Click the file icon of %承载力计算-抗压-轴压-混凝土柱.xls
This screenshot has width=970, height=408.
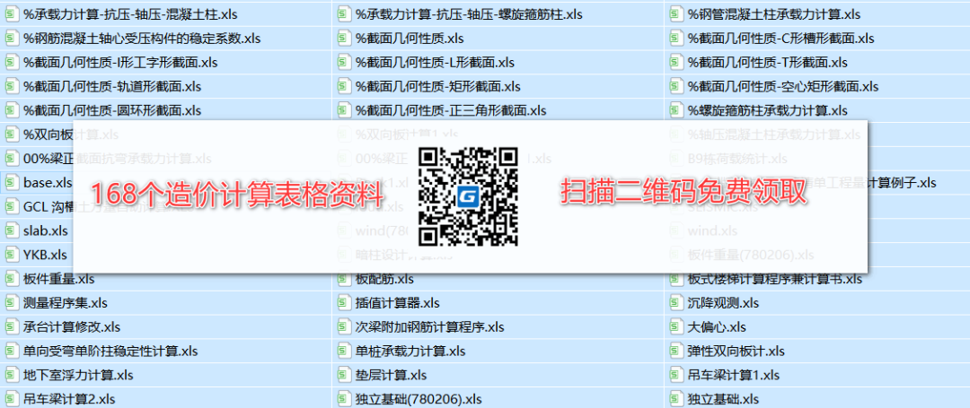click(12, 14)
